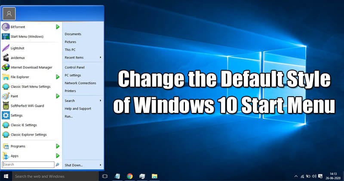Click the user account picture
The width and height of the screenshot is (344, 181).
(x=9, y=14)
